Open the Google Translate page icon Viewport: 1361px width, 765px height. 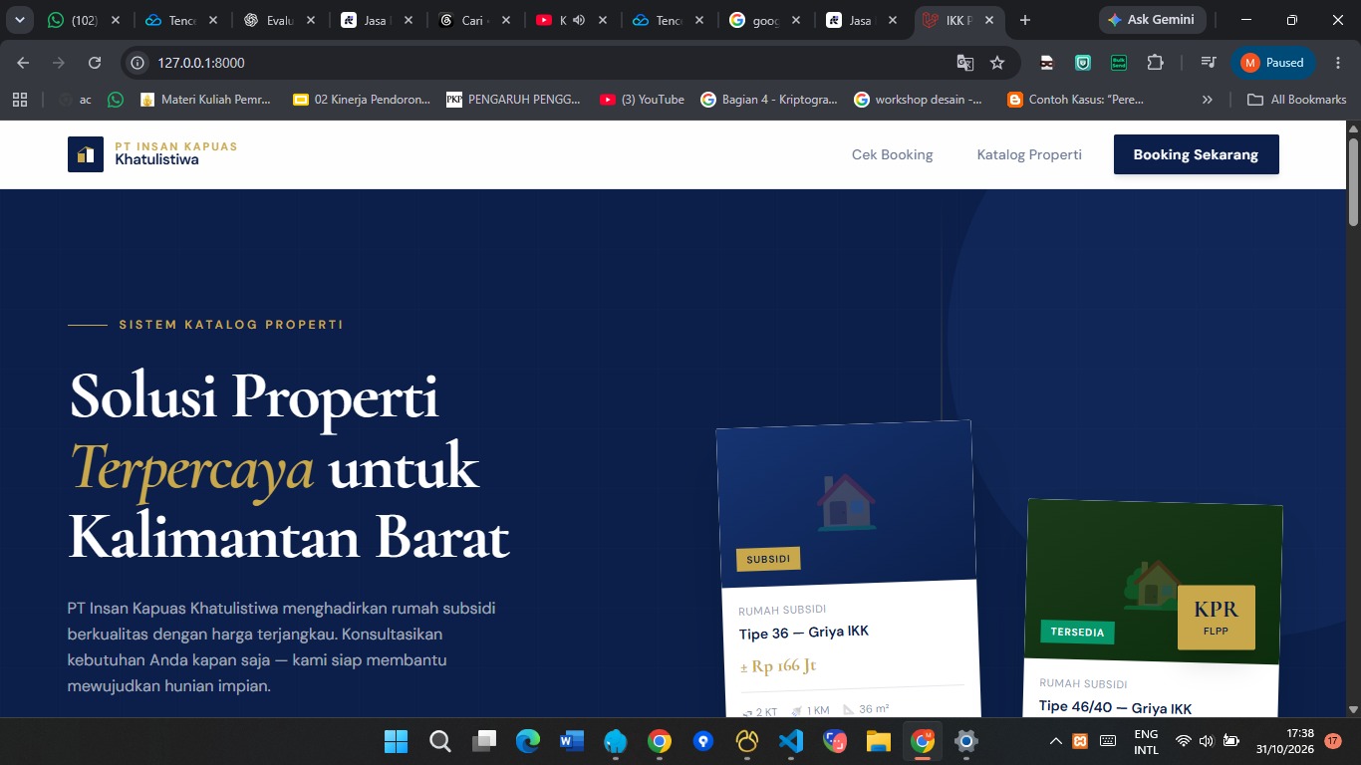(964, 63)
